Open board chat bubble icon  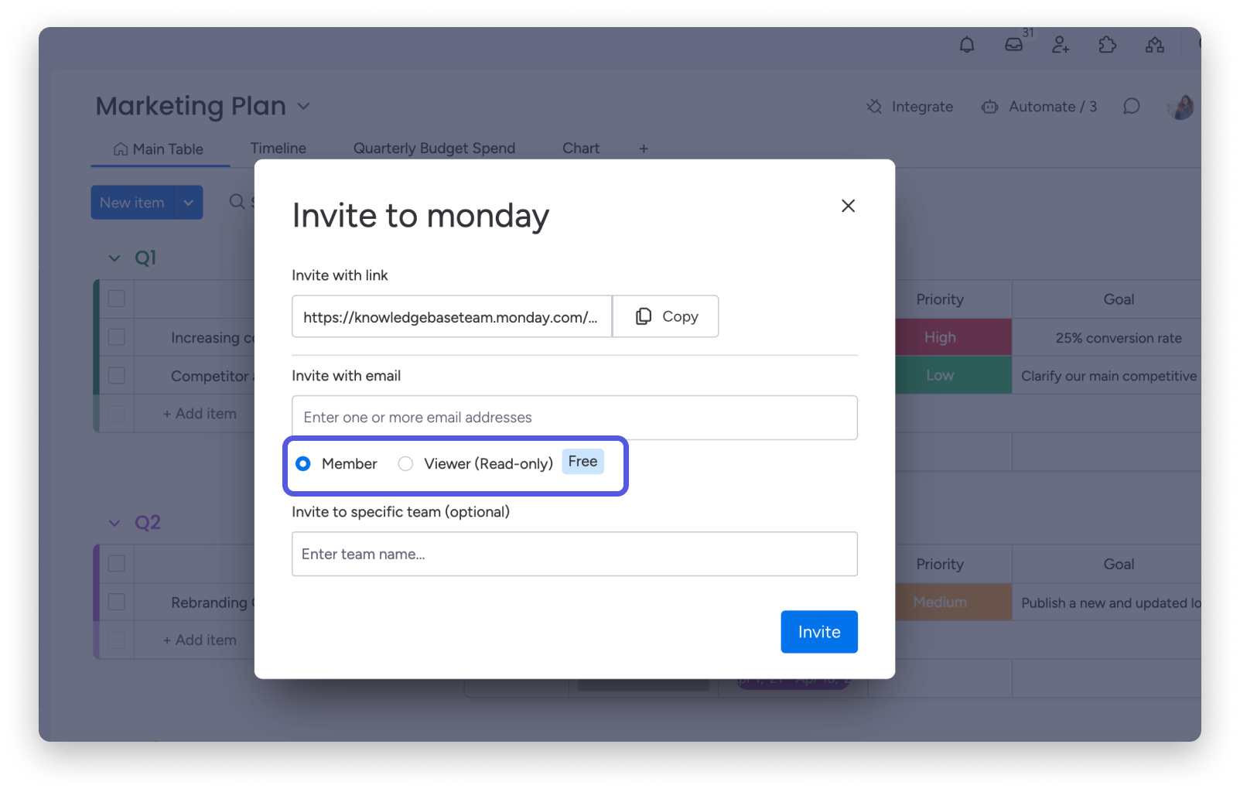[1131, 106]
